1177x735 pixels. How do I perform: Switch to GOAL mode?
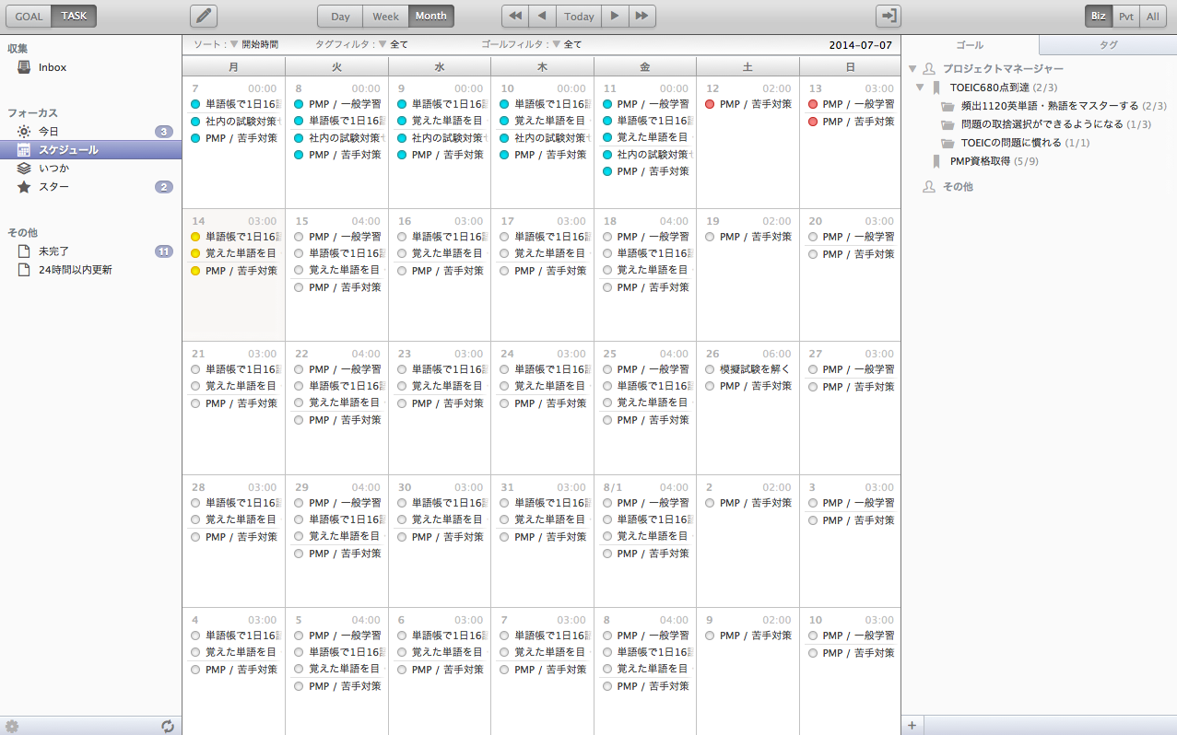[x=29, y=16]
